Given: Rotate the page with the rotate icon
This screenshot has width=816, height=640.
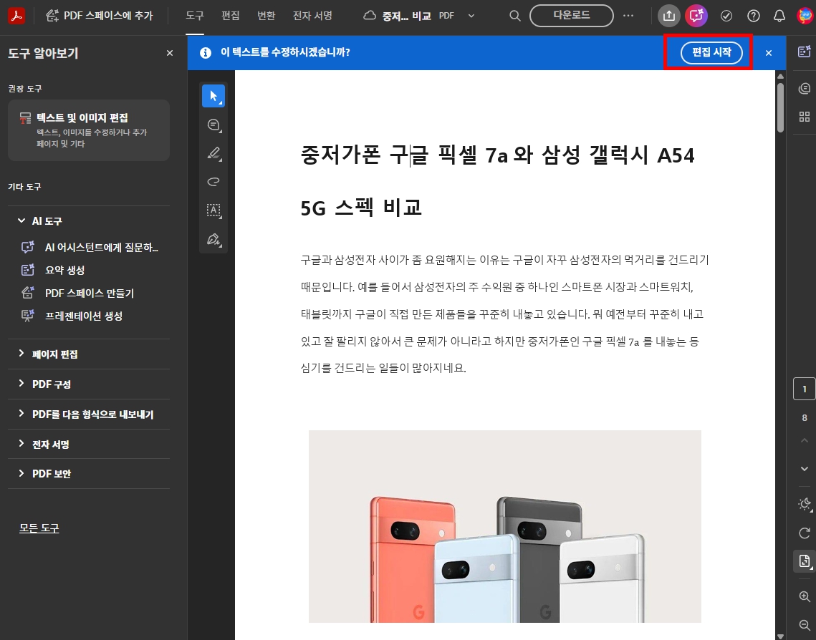Looking at the screenshot, I should (x=804, y=533).
